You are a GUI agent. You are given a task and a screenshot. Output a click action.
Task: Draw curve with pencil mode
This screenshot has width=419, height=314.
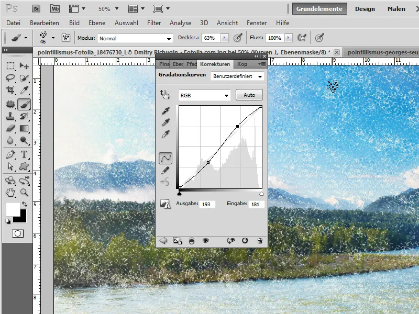point(166,171)
